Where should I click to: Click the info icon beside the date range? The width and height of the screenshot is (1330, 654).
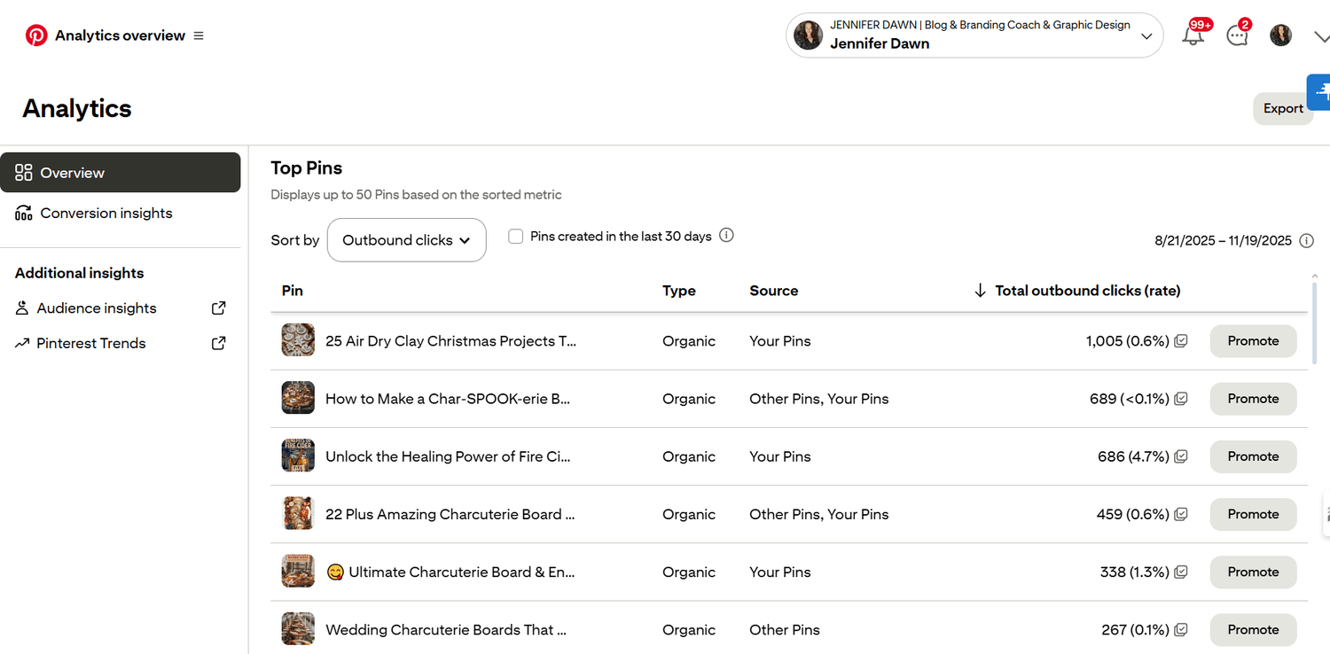(1306, 240)
